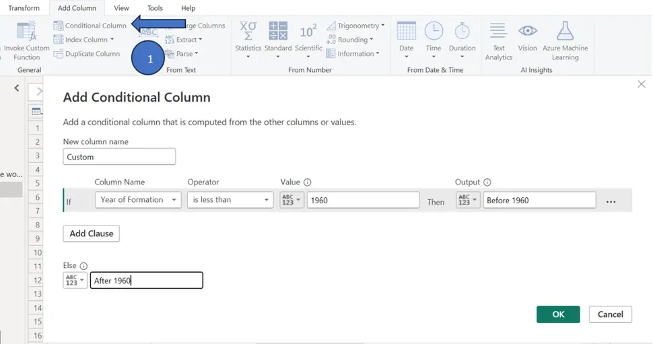
Task: Click the table icon in grid corner
Action: point(36,112)
